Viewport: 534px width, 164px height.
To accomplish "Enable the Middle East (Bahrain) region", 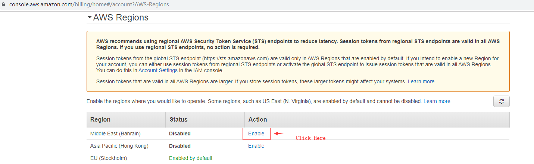I will 256,134.
